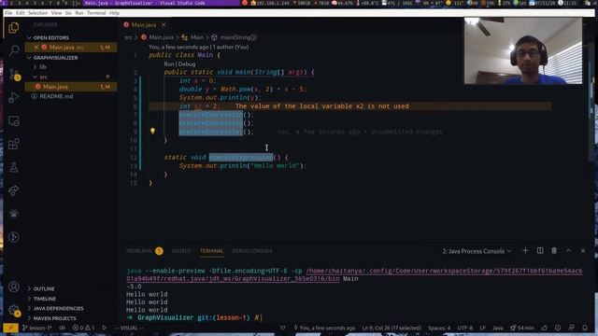Image resolution: width=598 pixels, height=336 pixels.
Task: Open the Test flask view
Action: [14, 167]
